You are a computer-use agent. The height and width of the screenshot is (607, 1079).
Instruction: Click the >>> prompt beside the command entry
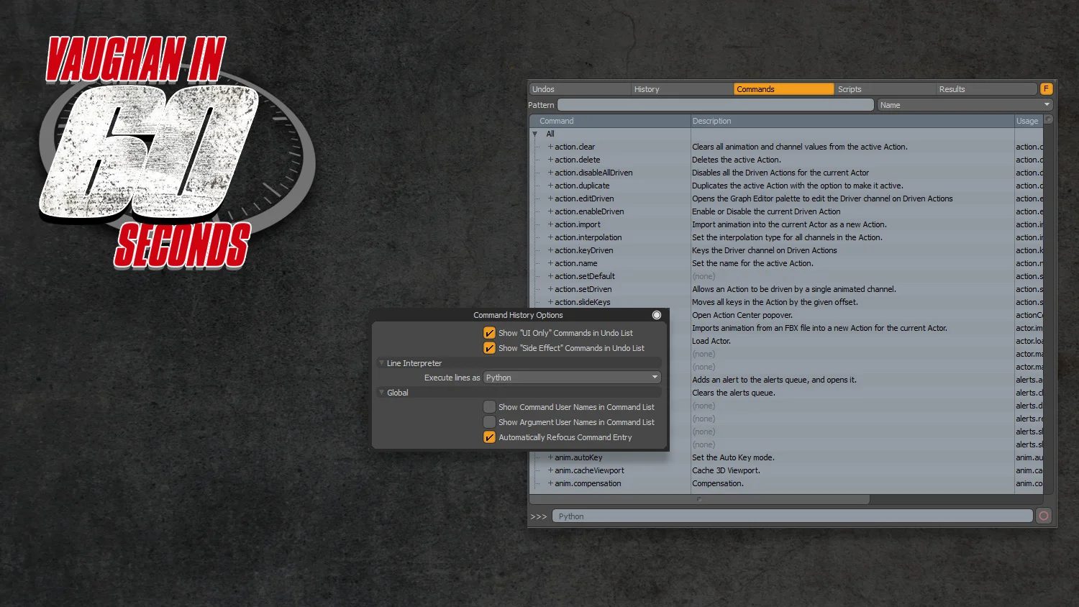(539, 516)
